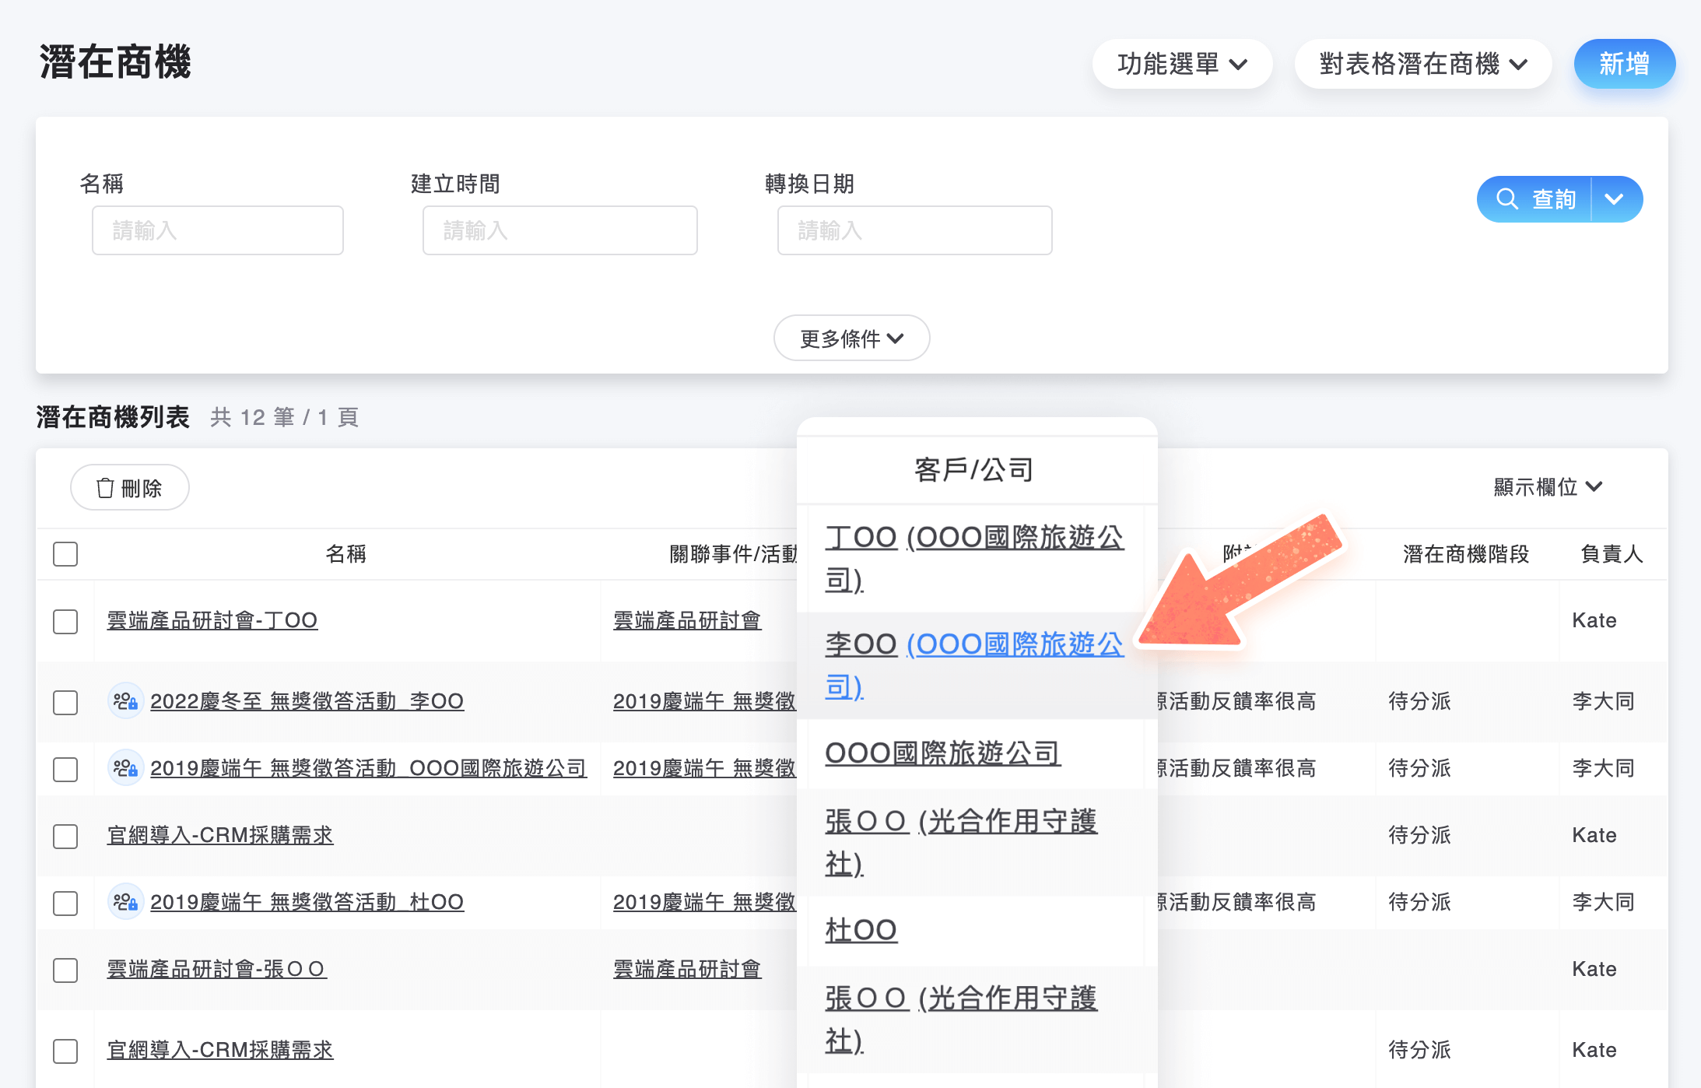Click the trash icon in the 刪除 button
Image resolution: width=1701 pixels, height=1088 pixels.
pyautogui.click(x=105, y=488)
